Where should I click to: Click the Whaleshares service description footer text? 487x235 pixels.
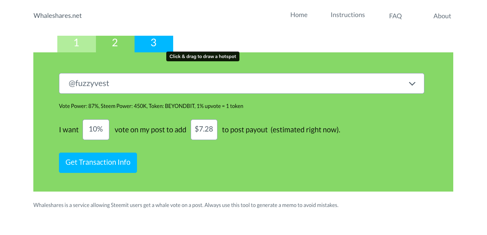pos(186,205)
